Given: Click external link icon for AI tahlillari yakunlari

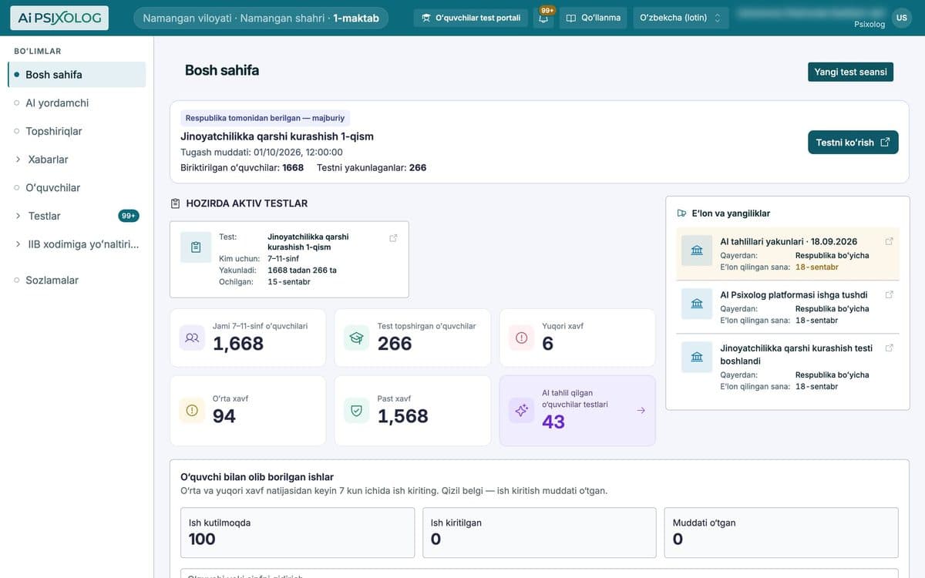Looking at the screenshot, I should click(x=889, y=241).
